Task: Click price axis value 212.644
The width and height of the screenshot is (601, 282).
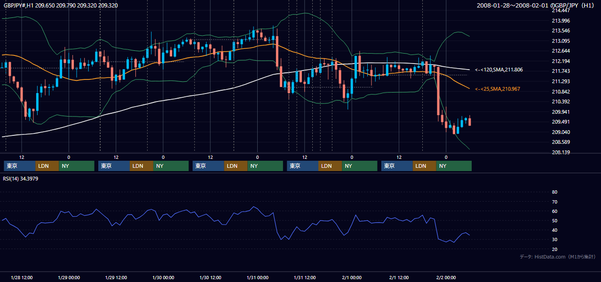Action: point(561,51)
